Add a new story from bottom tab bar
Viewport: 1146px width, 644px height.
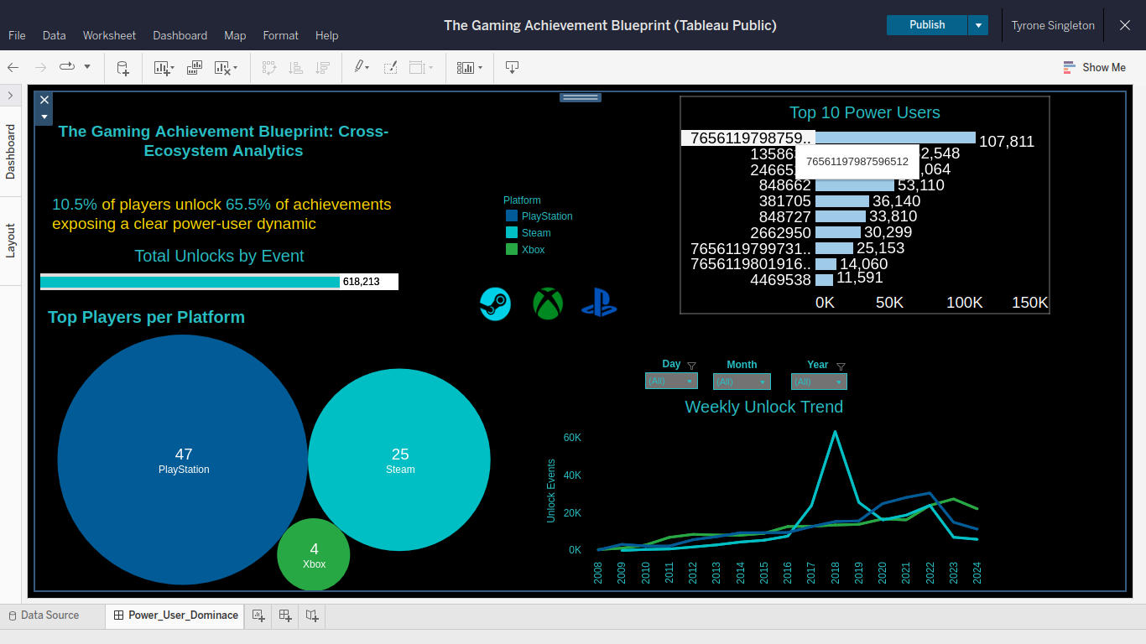pyautogui.click(x=312, y=615)
